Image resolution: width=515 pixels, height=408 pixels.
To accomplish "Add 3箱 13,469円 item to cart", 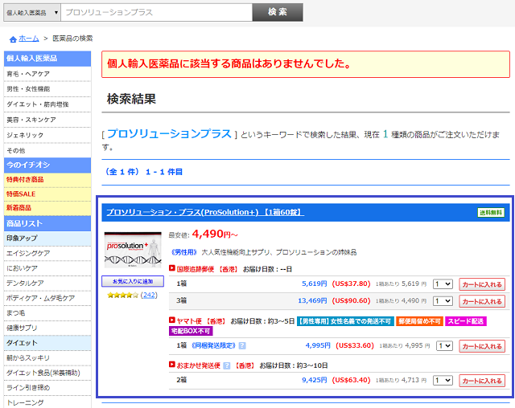I will 482,301.
